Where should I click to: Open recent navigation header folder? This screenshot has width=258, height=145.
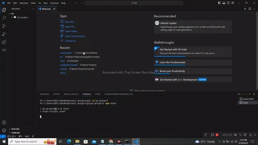(x=69, y=65)
